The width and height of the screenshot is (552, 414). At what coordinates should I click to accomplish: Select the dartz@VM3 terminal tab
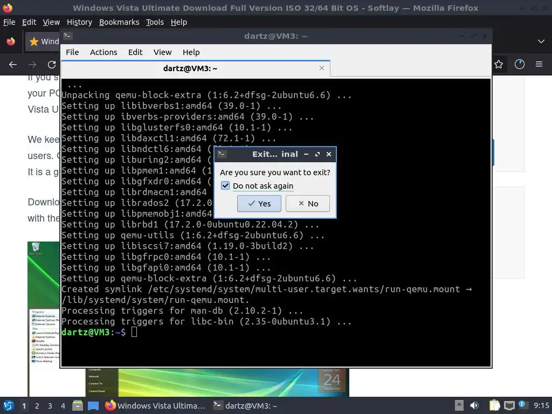(196, 68)
